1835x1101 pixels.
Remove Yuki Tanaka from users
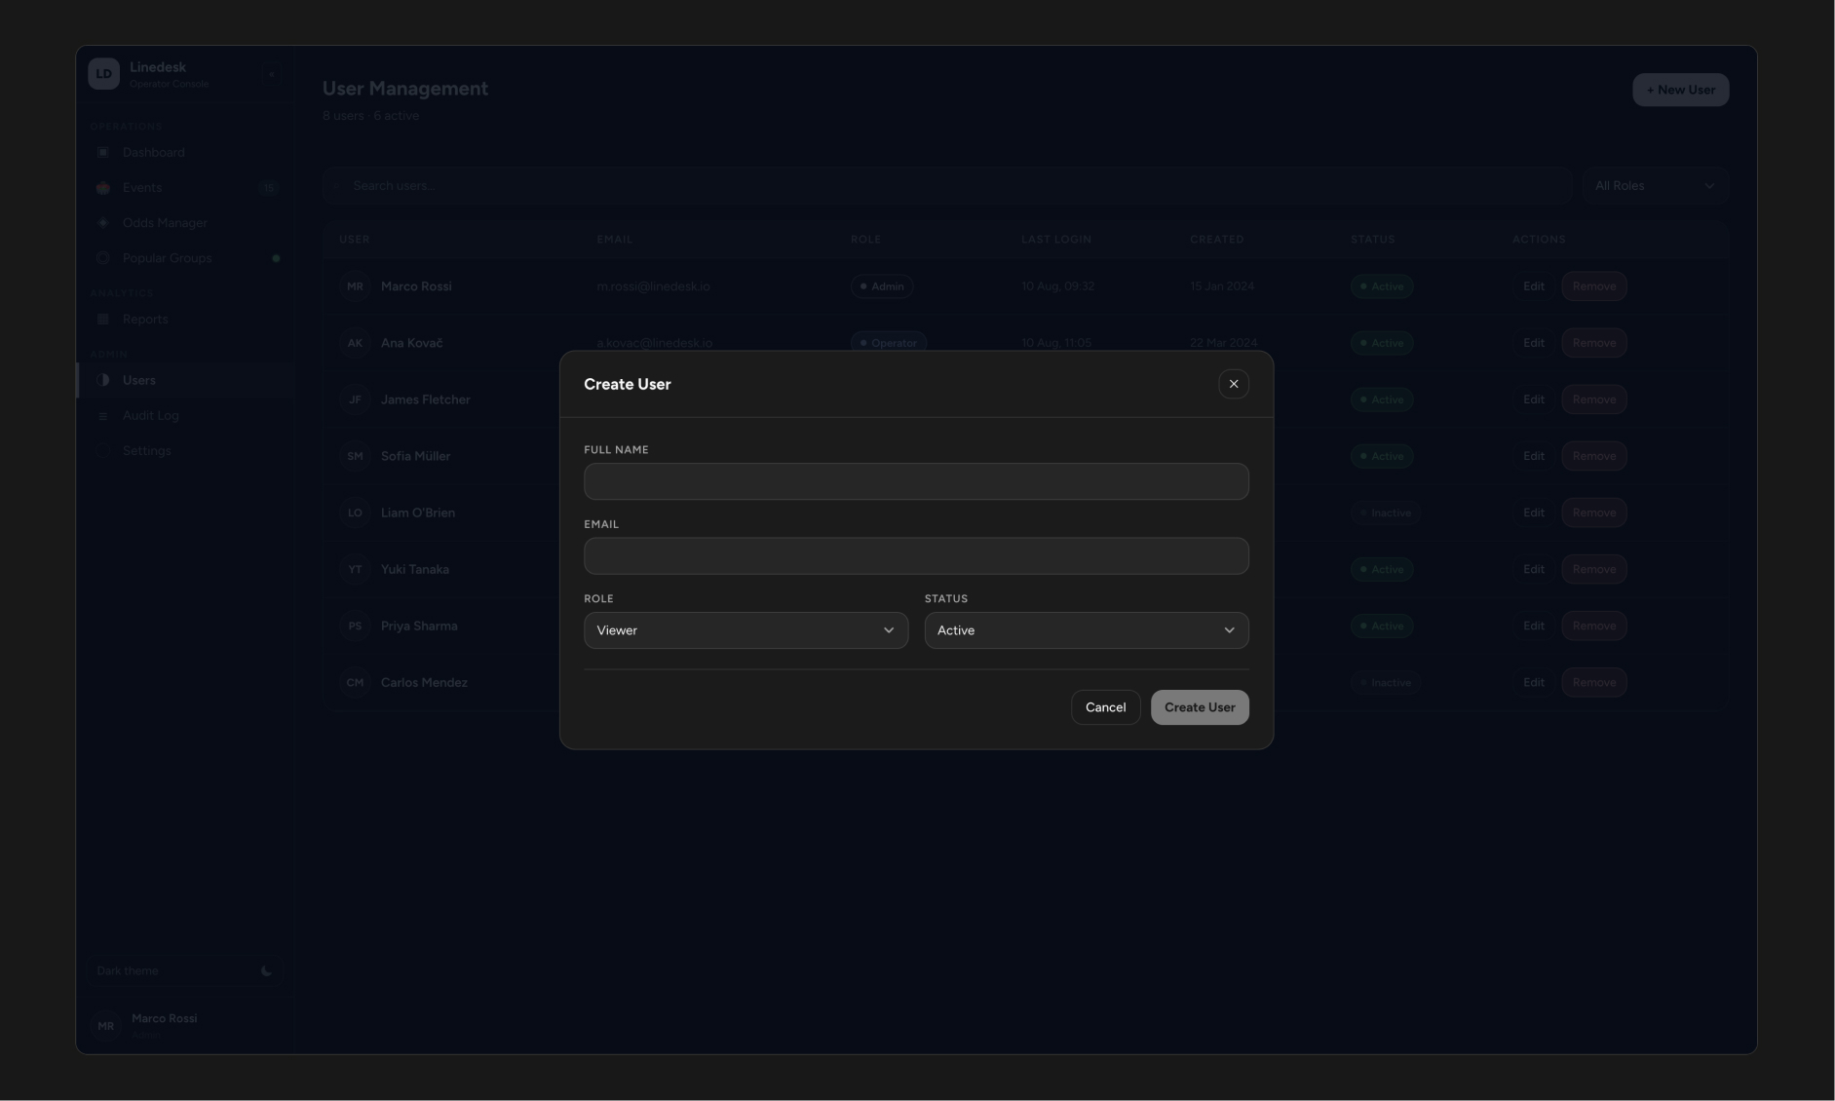pos(1593,569)
